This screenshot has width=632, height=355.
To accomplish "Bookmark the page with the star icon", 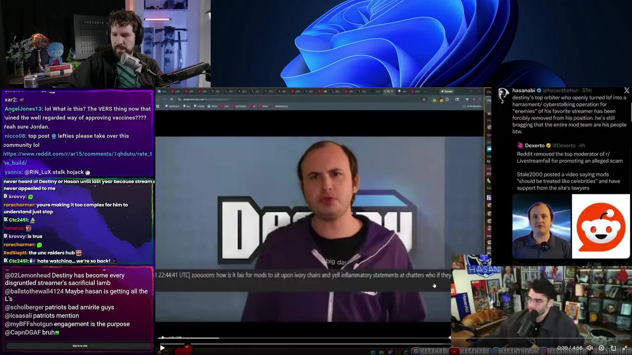I will 424,99.
